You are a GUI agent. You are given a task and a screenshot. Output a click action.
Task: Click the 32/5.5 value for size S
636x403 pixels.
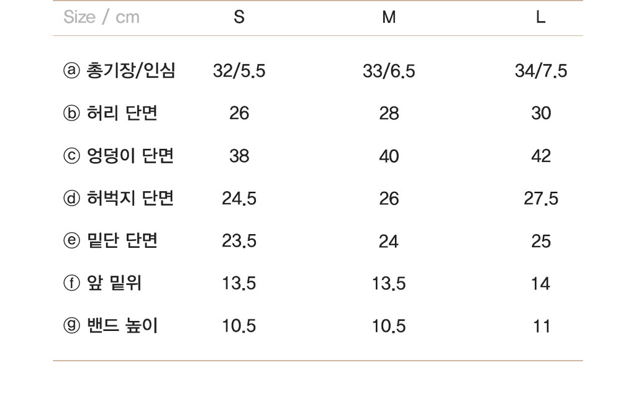[x=239, y=71]
